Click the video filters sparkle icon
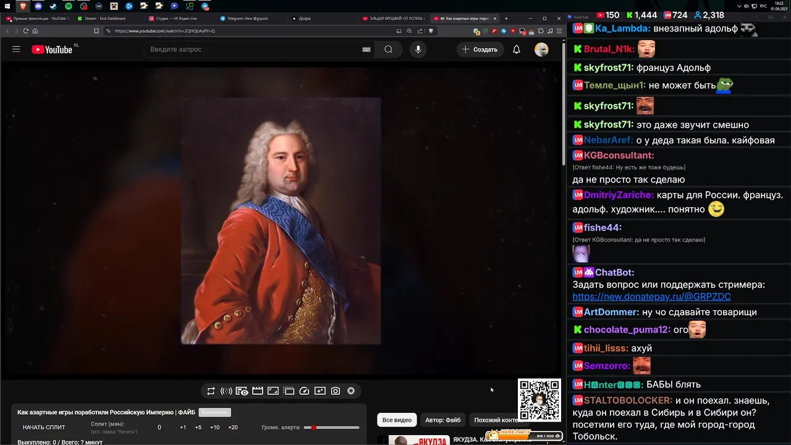791x445 pixels. (x=319, y=391)
